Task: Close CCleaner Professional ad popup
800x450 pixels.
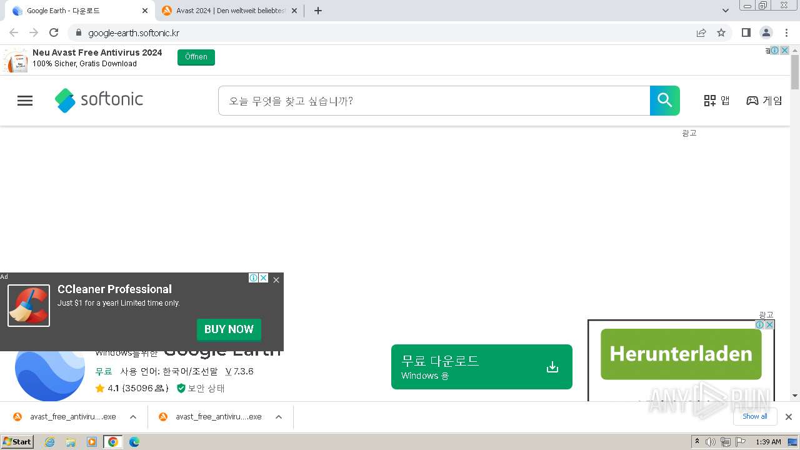Action: [276, 280]
